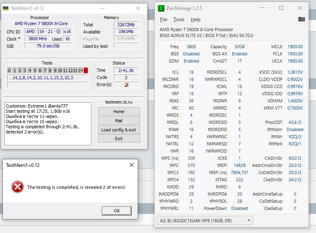Select test box 0 in Tests

[x=9, y=70]
